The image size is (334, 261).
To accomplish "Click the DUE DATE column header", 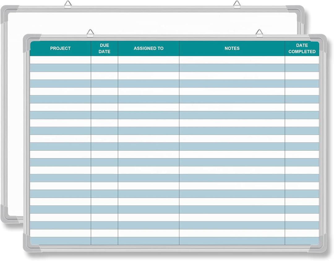I will coord(105,48).
